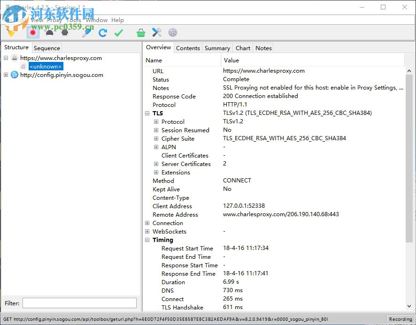Click the pen compose request icon
The width and height of the screenshot is (416, 325).
(x=86, y=32)
